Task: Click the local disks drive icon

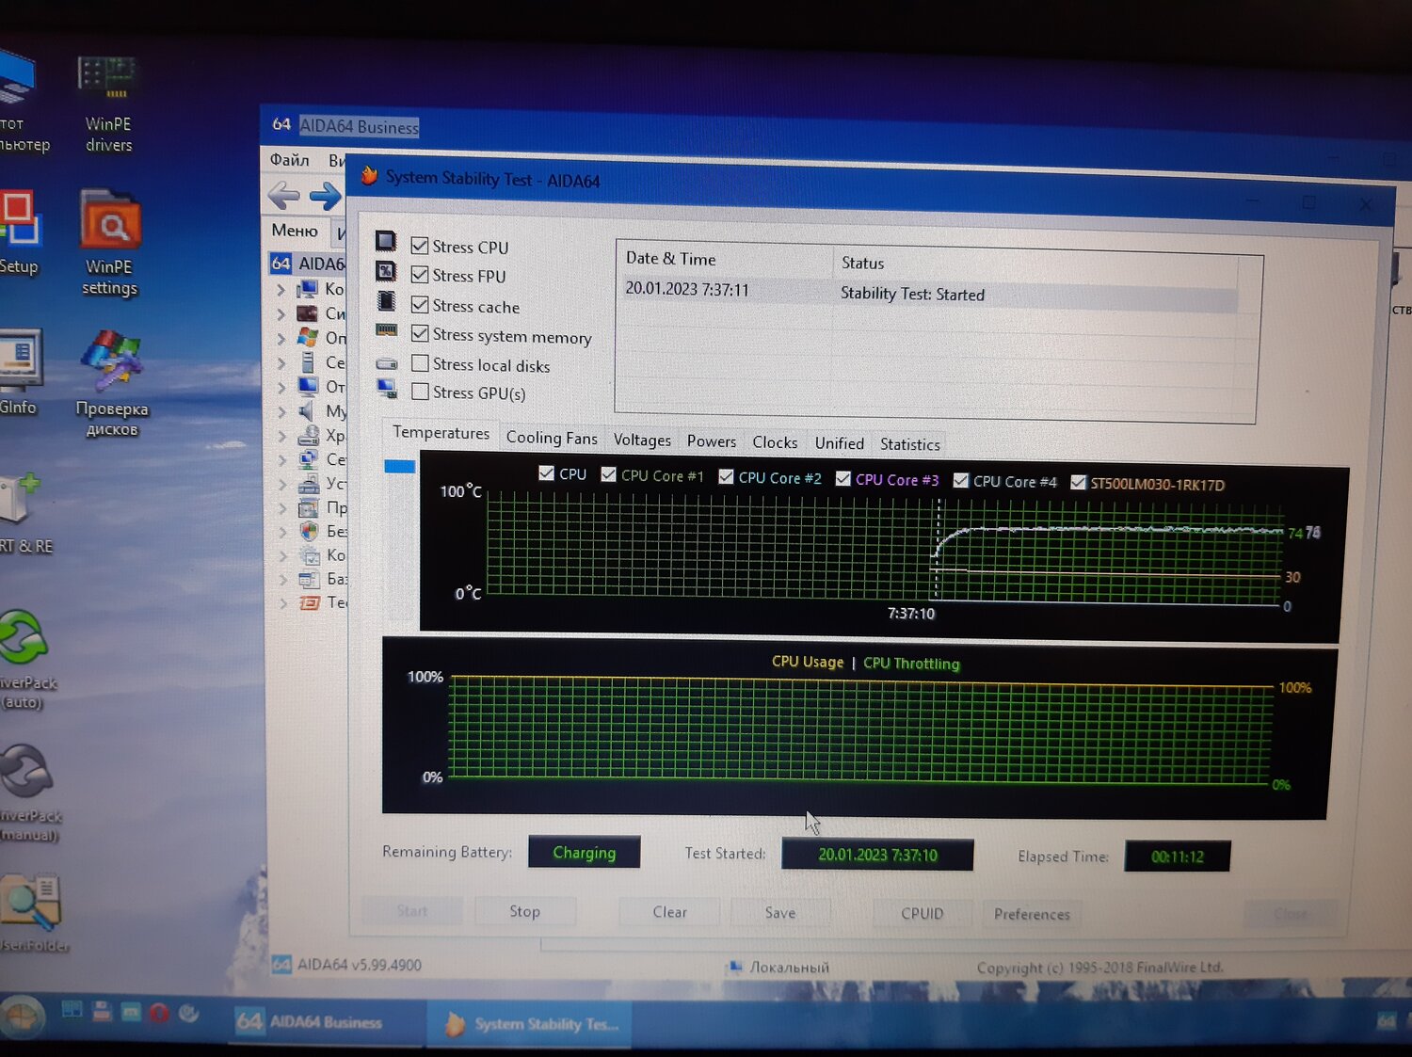Action: tap(386, 362)
